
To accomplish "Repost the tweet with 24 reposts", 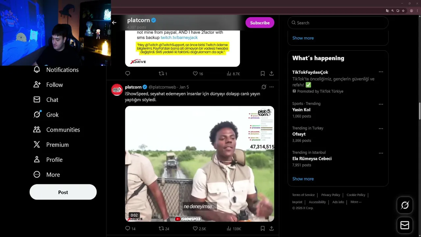I will tap(164, 228).
